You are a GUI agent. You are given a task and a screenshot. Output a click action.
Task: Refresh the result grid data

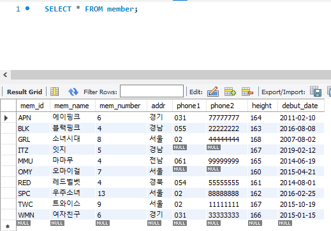(73, 92)
